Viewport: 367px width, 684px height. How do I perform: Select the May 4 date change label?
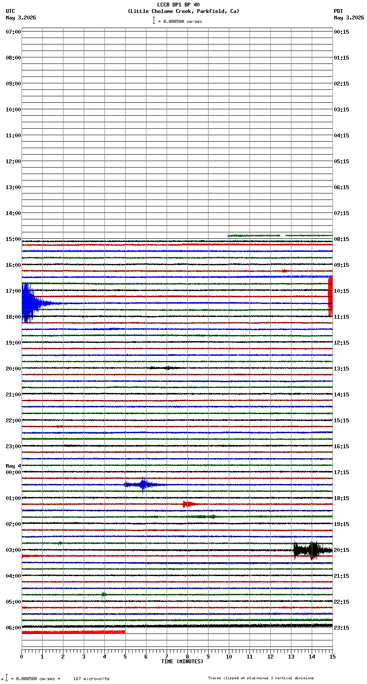click(13, 466)
